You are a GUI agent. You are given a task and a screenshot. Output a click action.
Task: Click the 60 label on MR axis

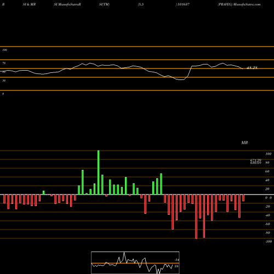coord(267,172)
